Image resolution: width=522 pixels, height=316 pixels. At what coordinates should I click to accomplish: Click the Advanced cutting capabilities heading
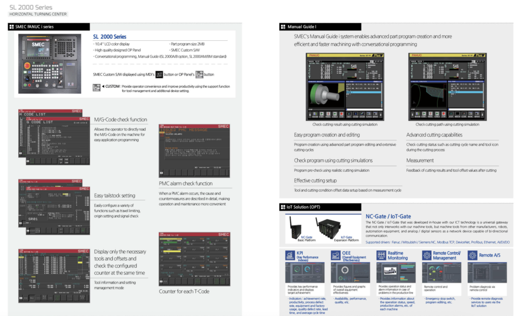[x=434, y=135]
